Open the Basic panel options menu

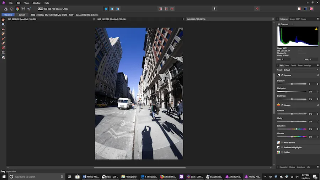click(x=317, y=65)
